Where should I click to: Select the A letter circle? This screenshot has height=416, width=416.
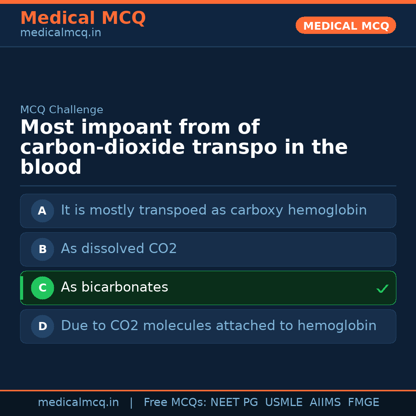click(42, 211)
